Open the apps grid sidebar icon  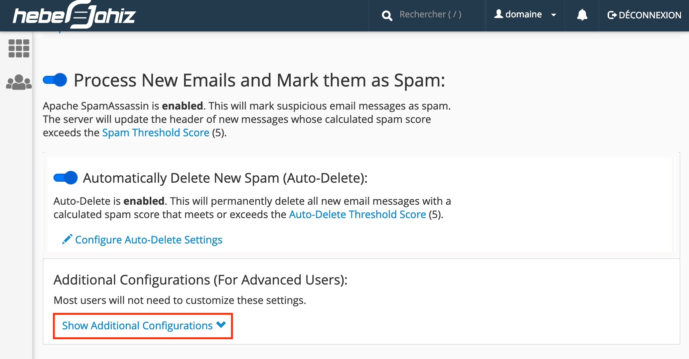[x=19, y=48]
